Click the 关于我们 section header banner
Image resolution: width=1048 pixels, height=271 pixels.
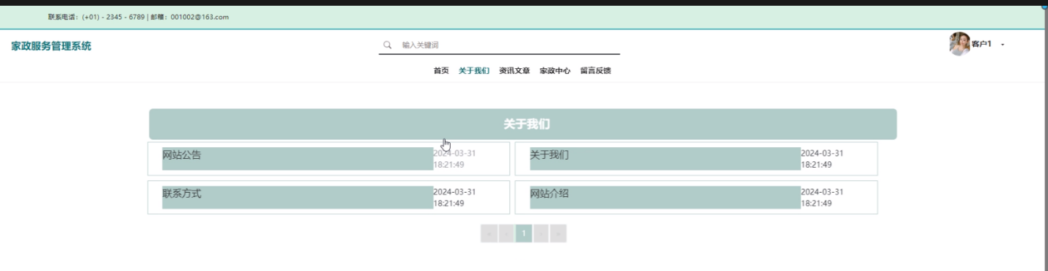[523, 125]
